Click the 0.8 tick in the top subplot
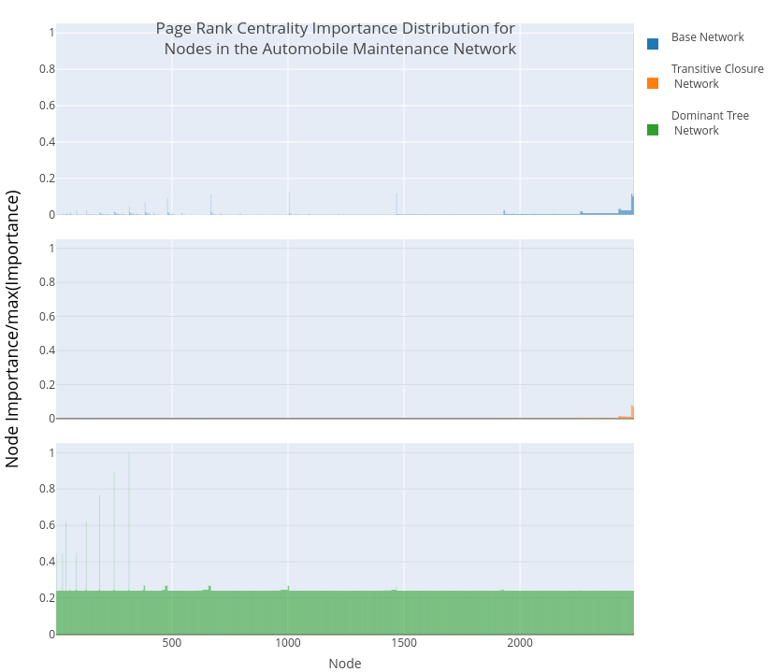 tap(47, 69)
